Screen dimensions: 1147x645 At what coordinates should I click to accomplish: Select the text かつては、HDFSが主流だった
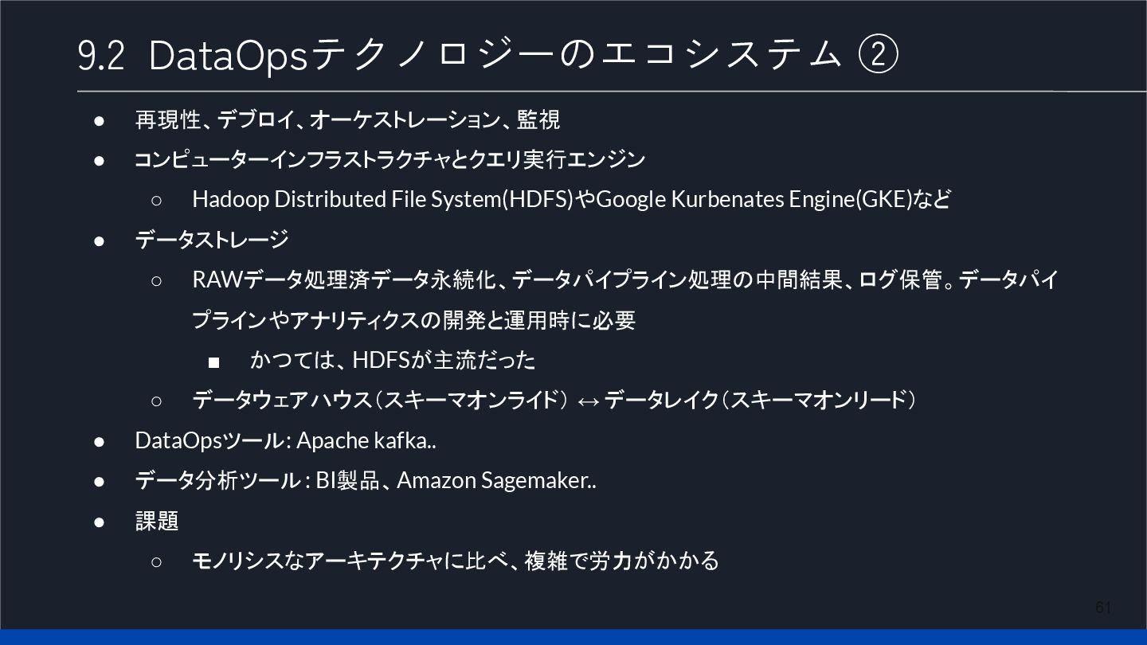coord(393,360)
